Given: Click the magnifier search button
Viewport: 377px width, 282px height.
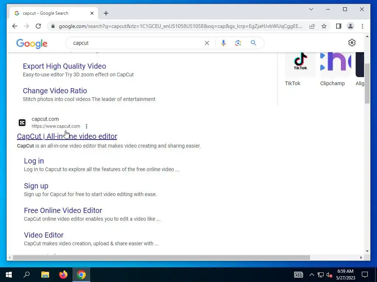Looking at the screenshot, I should point(253,43).
